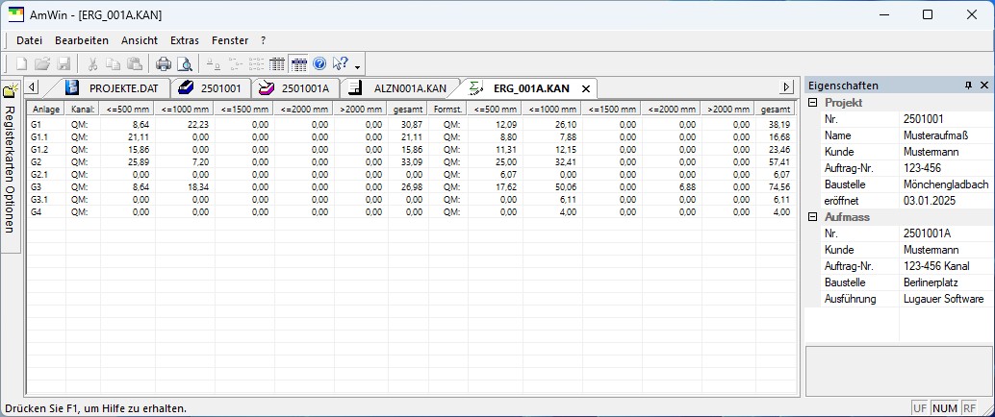Screen dimensions: 995x417
Task: Pin the Eigenschaften panel
Action: click(x=968, y=85)
